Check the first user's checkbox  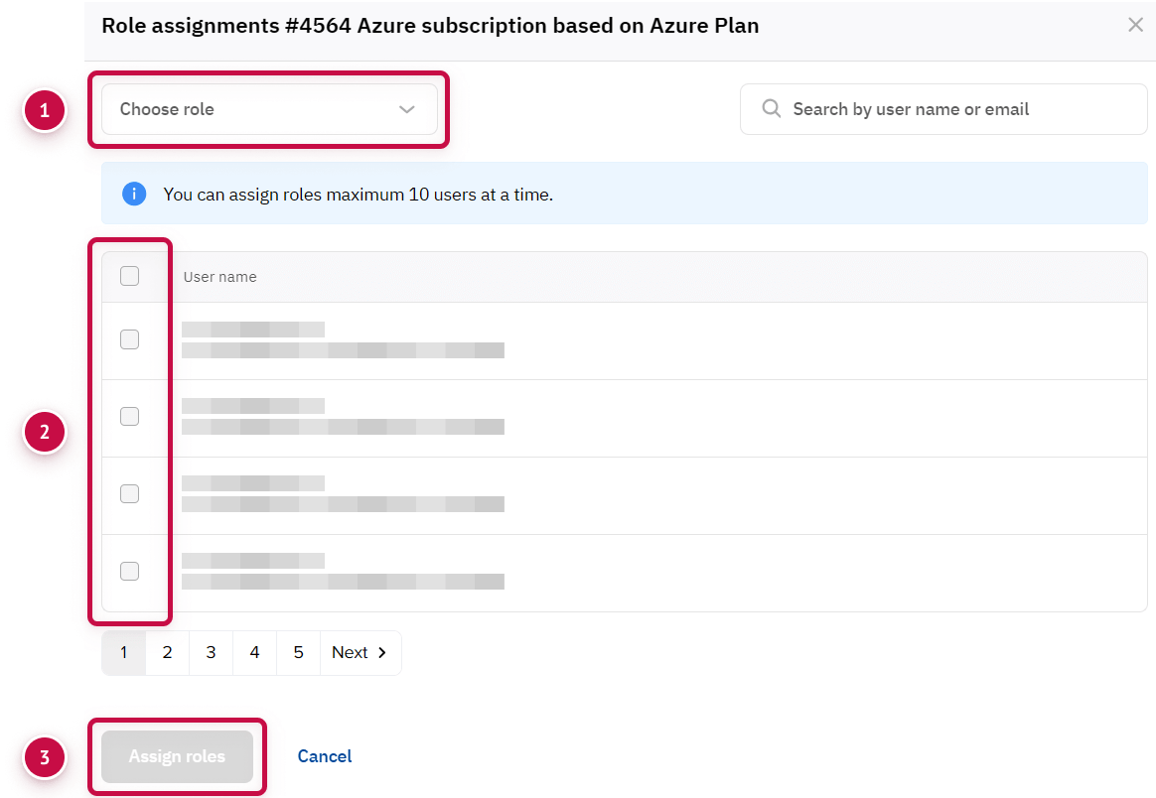pos(129,339)
